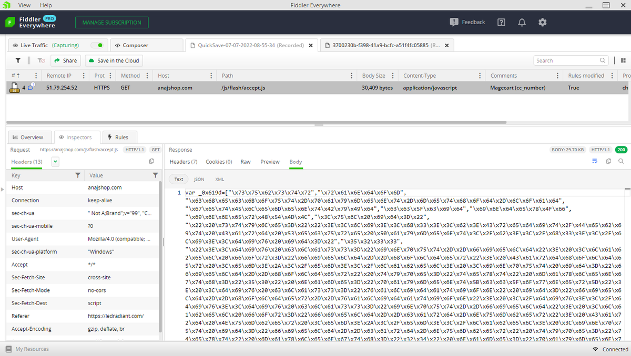Screen dimensions: 631x356
Task: Select the response Body tab
Action: [296, 162]
